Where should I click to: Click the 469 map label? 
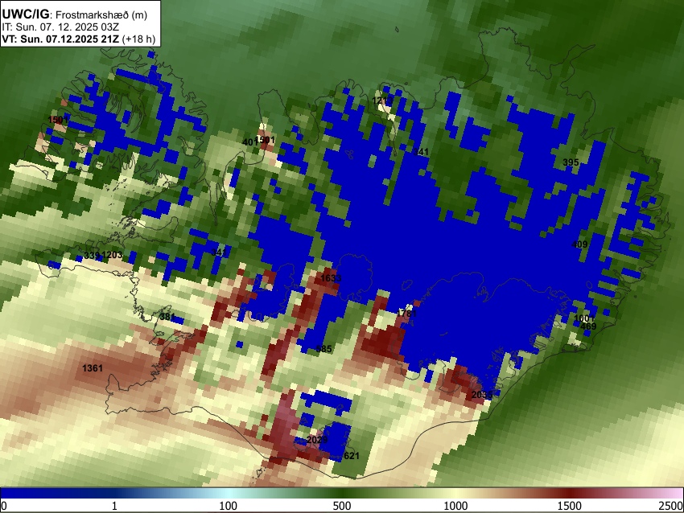pos(588,326)
